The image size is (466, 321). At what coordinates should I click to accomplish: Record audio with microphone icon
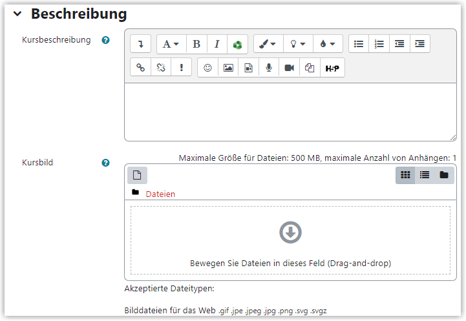pyautogui.click(x=269, y=68)
